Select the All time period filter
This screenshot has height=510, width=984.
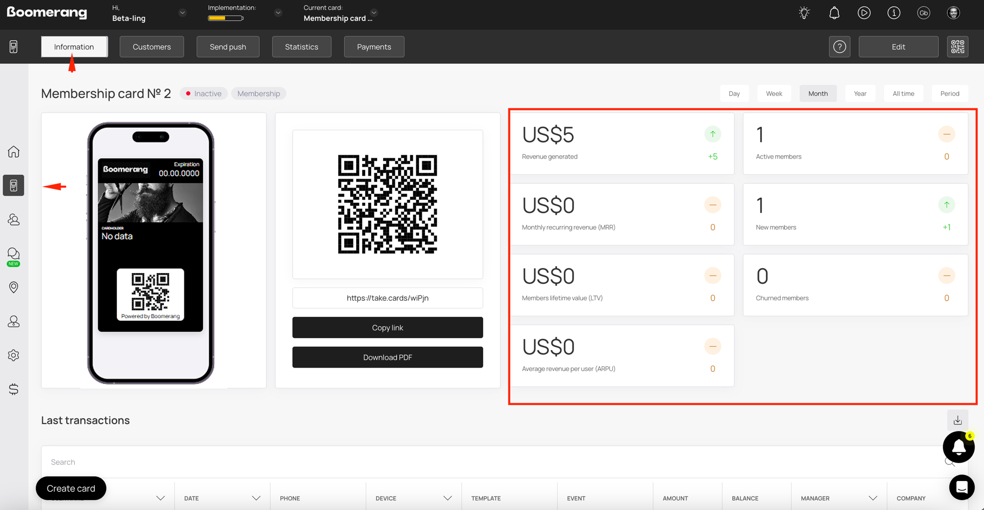pos(903,93)
